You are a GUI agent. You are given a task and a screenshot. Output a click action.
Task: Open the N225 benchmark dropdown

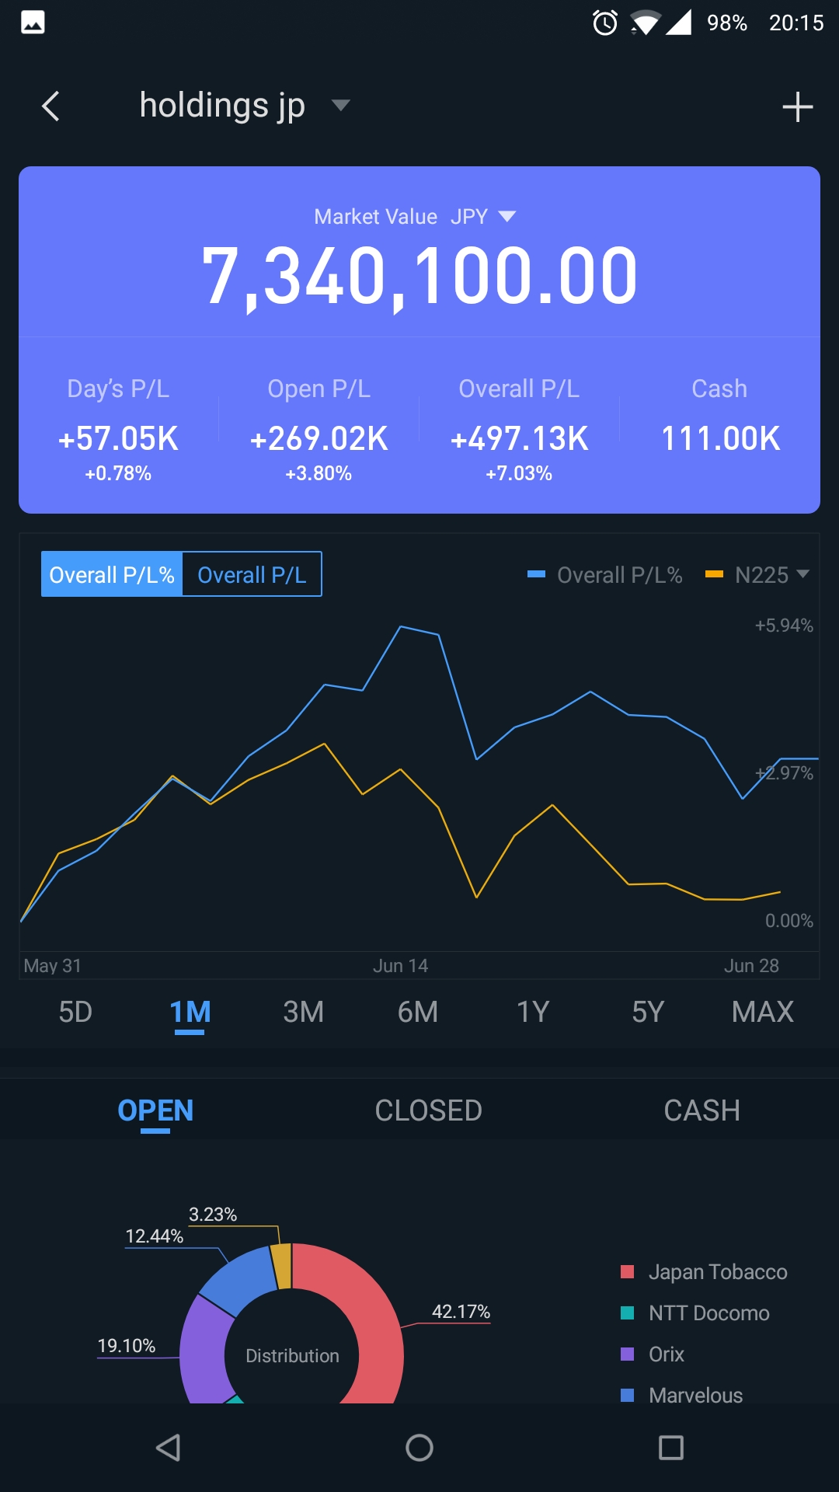(x=802, y=574)
